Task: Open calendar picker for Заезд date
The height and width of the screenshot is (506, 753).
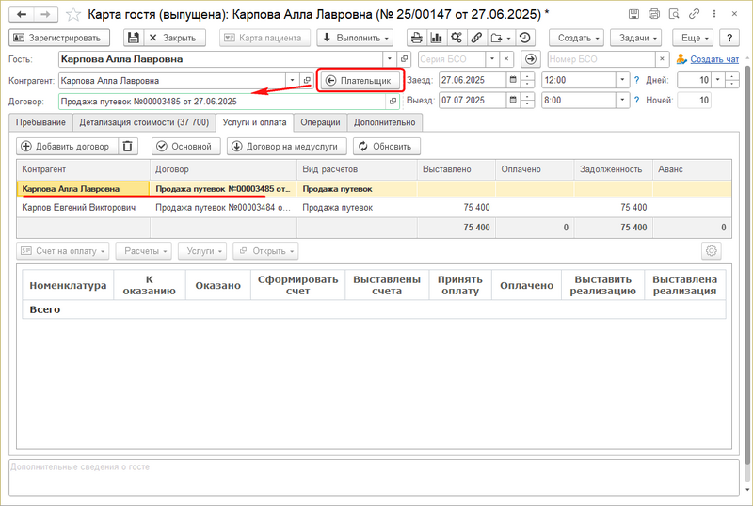Action: click(512, 80)
